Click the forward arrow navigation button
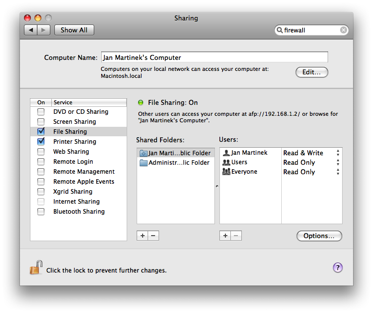The width and height of the screenshot is (373, 313). tap(43, 30)
